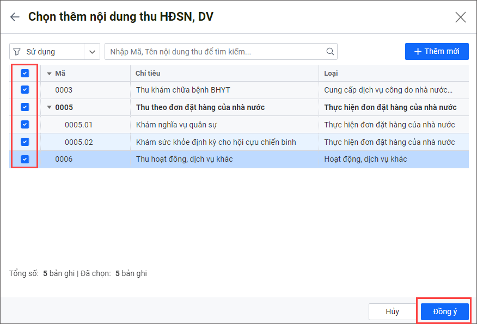Uncheck the row 0005.01 checkbox
The width and height of the screenshot is (477, 324).
tap(25, 125)
